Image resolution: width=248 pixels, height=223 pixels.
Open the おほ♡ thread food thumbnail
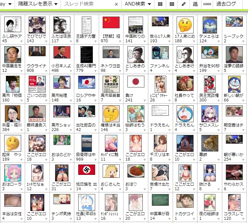pos(136,172)
